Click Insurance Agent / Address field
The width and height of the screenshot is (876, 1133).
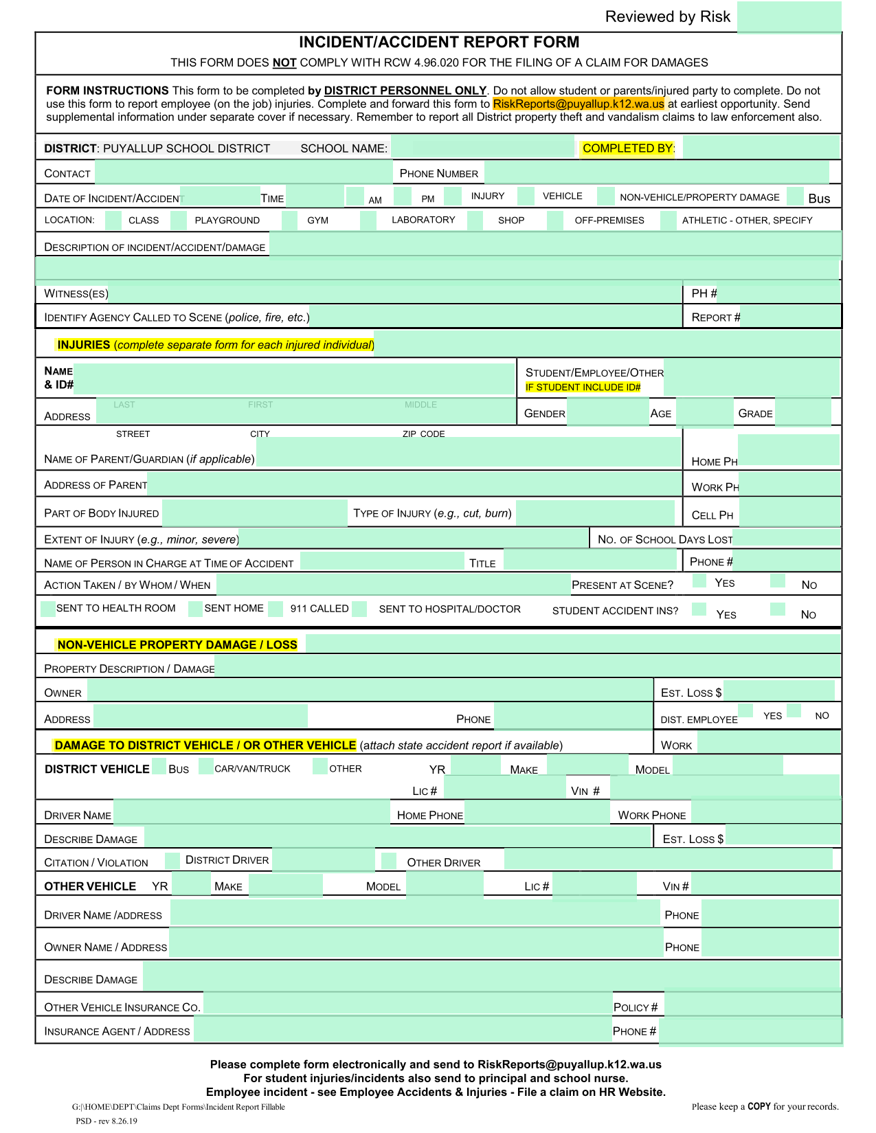(x=403, y=1029)
